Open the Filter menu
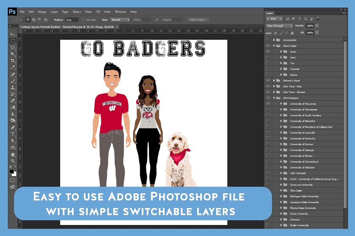355x236 pixels. [89, 12]
